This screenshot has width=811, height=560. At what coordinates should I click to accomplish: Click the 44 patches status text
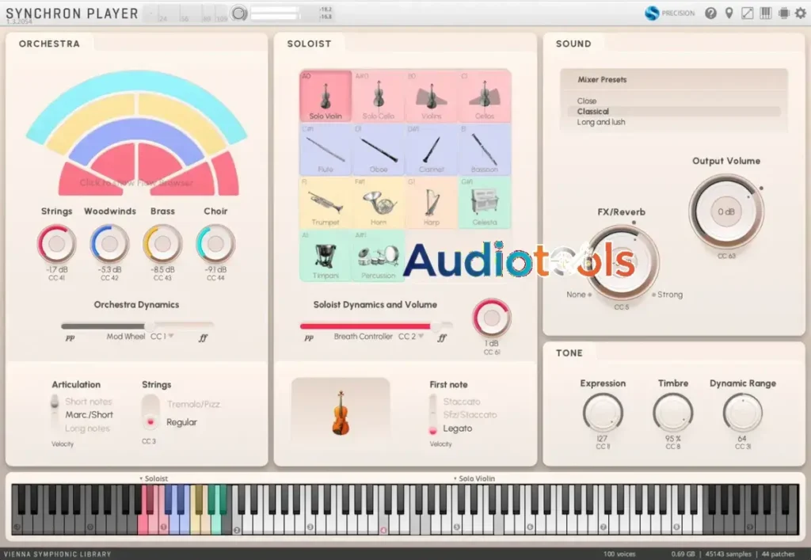pyautogui.click(x=778, y=554)
